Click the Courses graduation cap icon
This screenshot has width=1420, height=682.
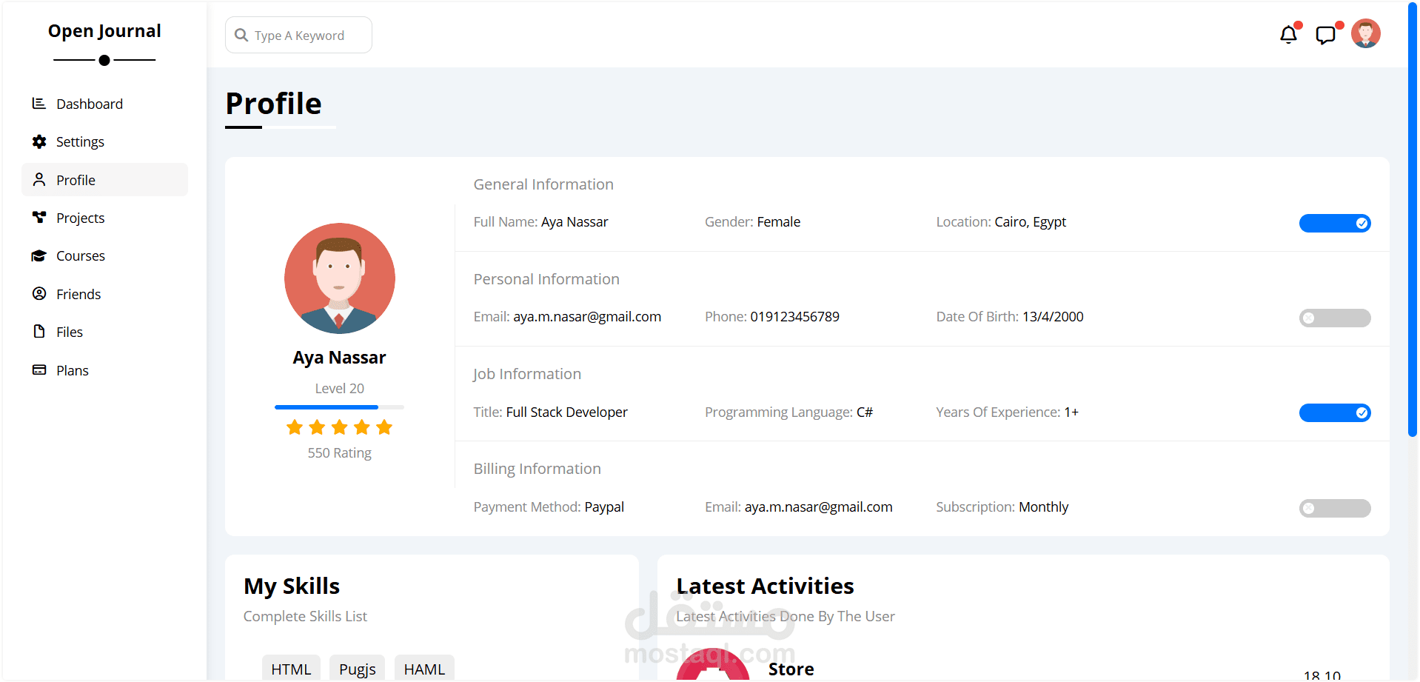click(39, 255)
